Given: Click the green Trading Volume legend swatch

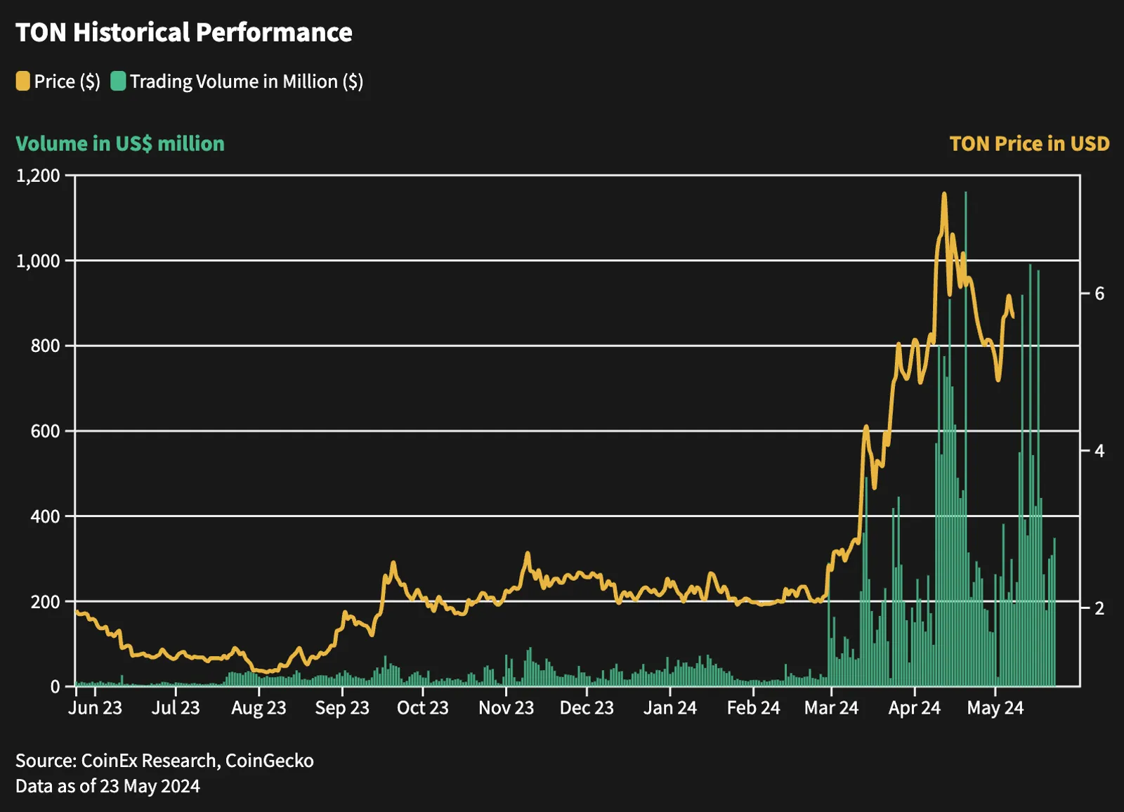Looking at the screenshot, I should [118, 81].
